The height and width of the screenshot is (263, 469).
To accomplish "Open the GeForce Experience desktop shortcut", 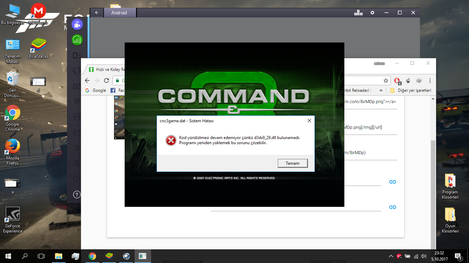I will coord(13,220).
